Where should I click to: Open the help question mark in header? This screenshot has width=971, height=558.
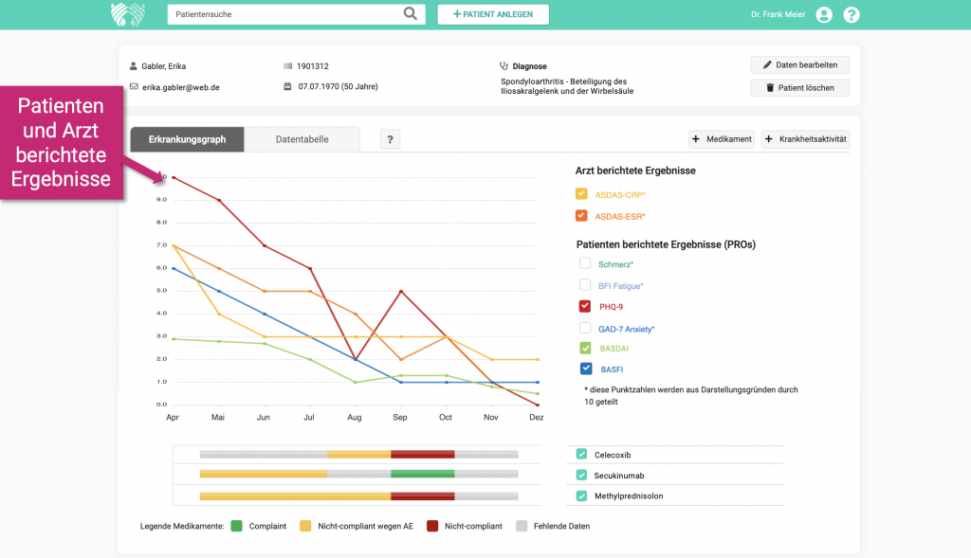coord(852,14)
